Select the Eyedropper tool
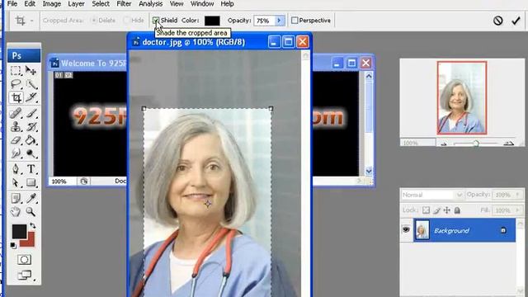This screenshot has width=528, height=297. point(31,198)
